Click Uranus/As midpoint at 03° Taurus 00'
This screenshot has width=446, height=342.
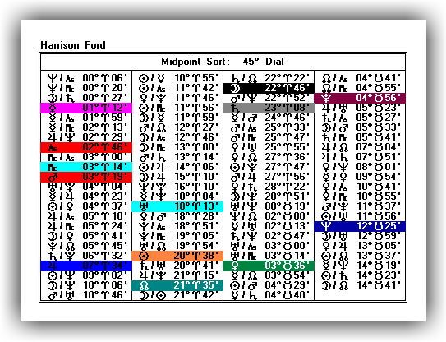click(x=269, y=246)
